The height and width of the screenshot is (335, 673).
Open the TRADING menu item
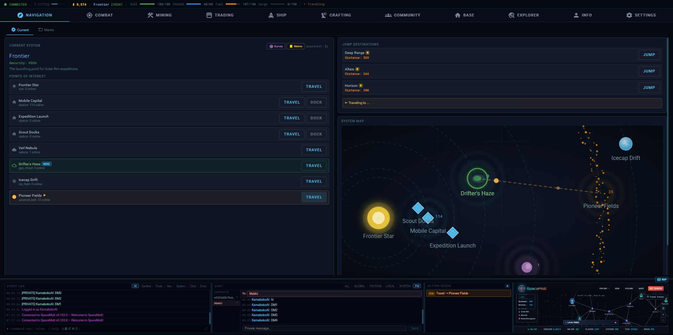tap(220, 15)
